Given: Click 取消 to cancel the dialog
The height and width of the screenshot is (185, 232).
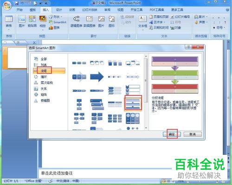Looking at the screenshot, I should tap(193, 134).
